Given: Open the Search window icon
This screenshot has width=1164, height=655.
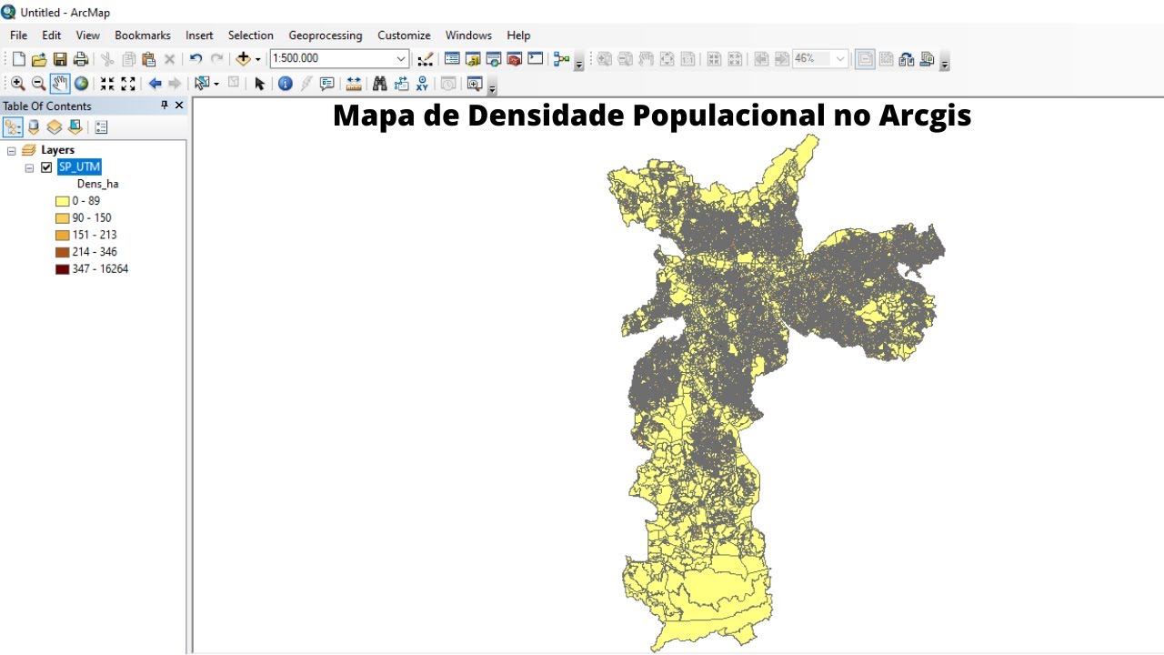Looking at the screenshot, I should (494, 59).
